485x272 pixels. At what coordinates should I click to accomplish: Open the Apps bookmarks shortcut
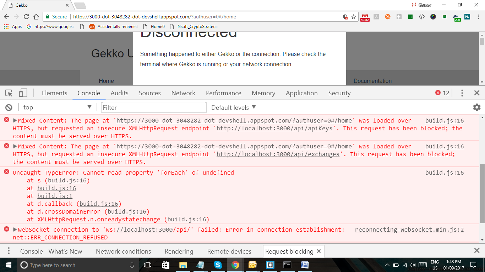13,26
